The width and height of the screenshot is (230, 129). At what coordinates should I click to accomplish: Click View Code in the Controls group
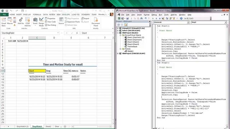50,21
